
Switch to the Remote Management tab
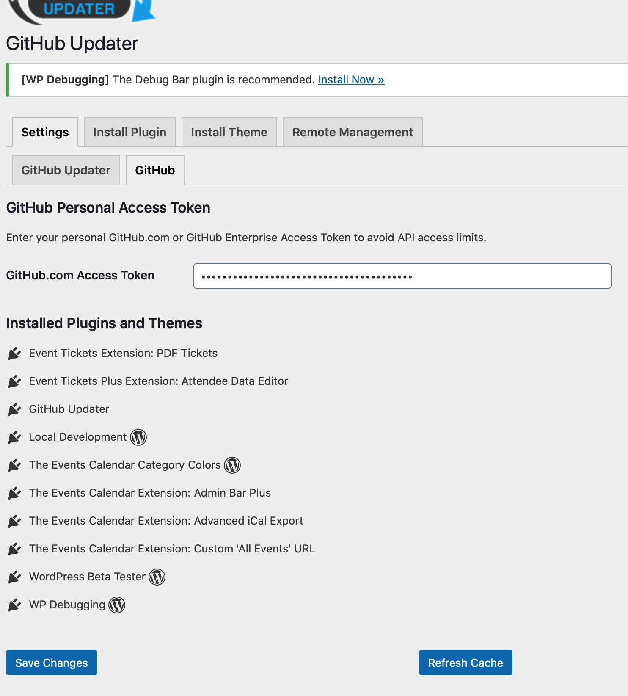point(352,132)
